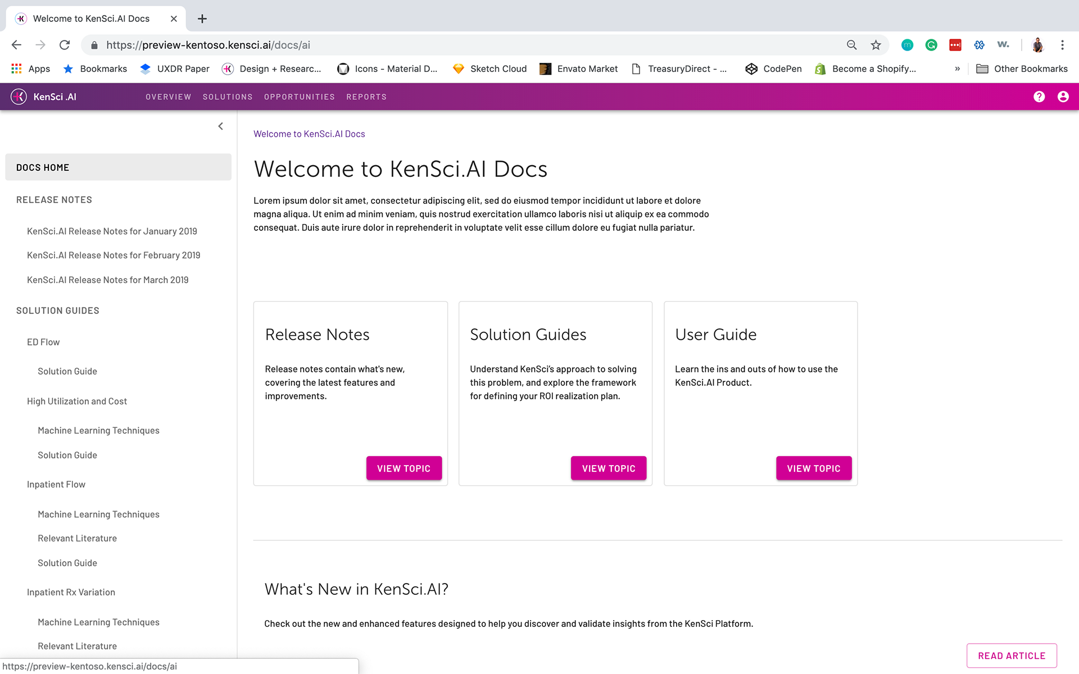Click the blue Dropbox-style extension icon

(979, 45)
